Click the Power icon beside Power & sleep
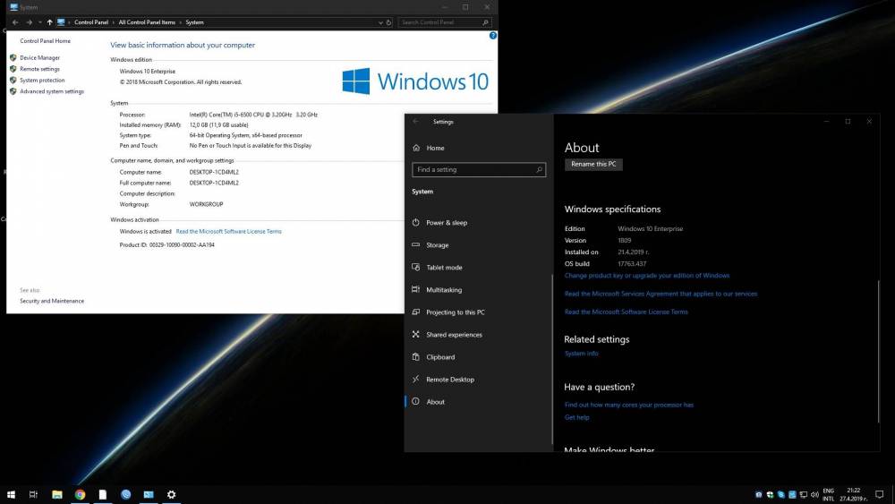895x504 pixels. tap(415, 223)
